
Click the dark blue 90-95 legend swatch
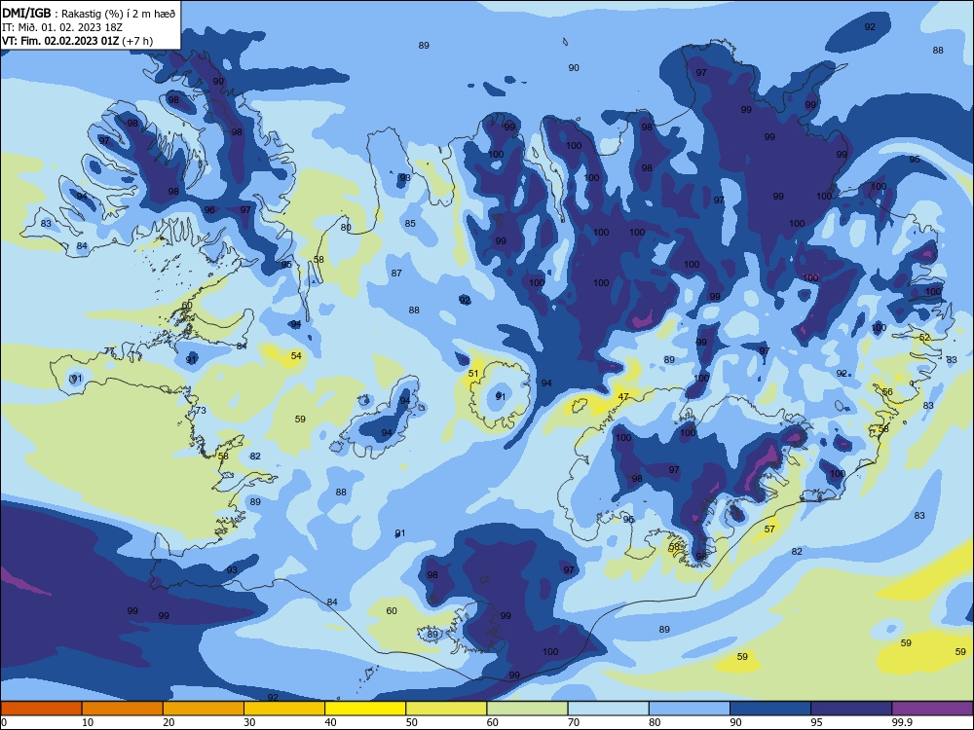coord(770,709)
